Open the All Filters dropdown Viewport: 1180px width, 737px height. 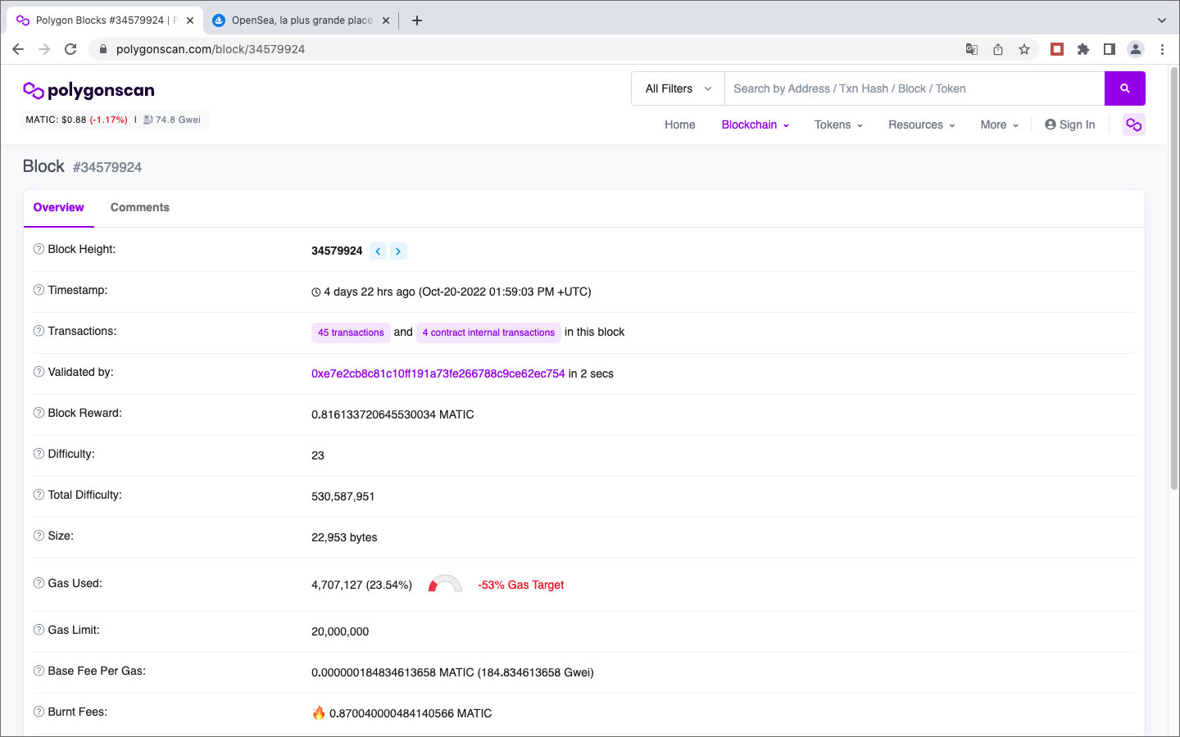coord(678,88)
